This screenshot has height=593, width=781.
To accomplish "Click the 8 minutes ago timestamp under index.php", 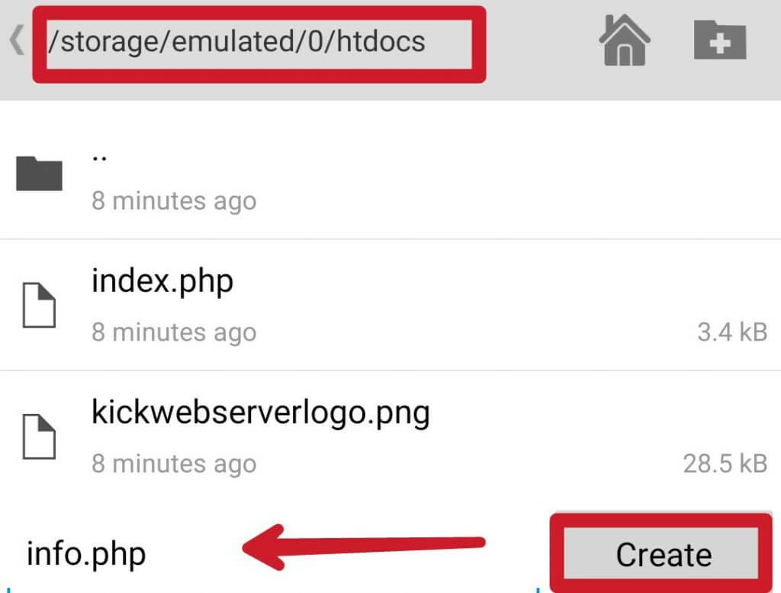I will (174, 332).
